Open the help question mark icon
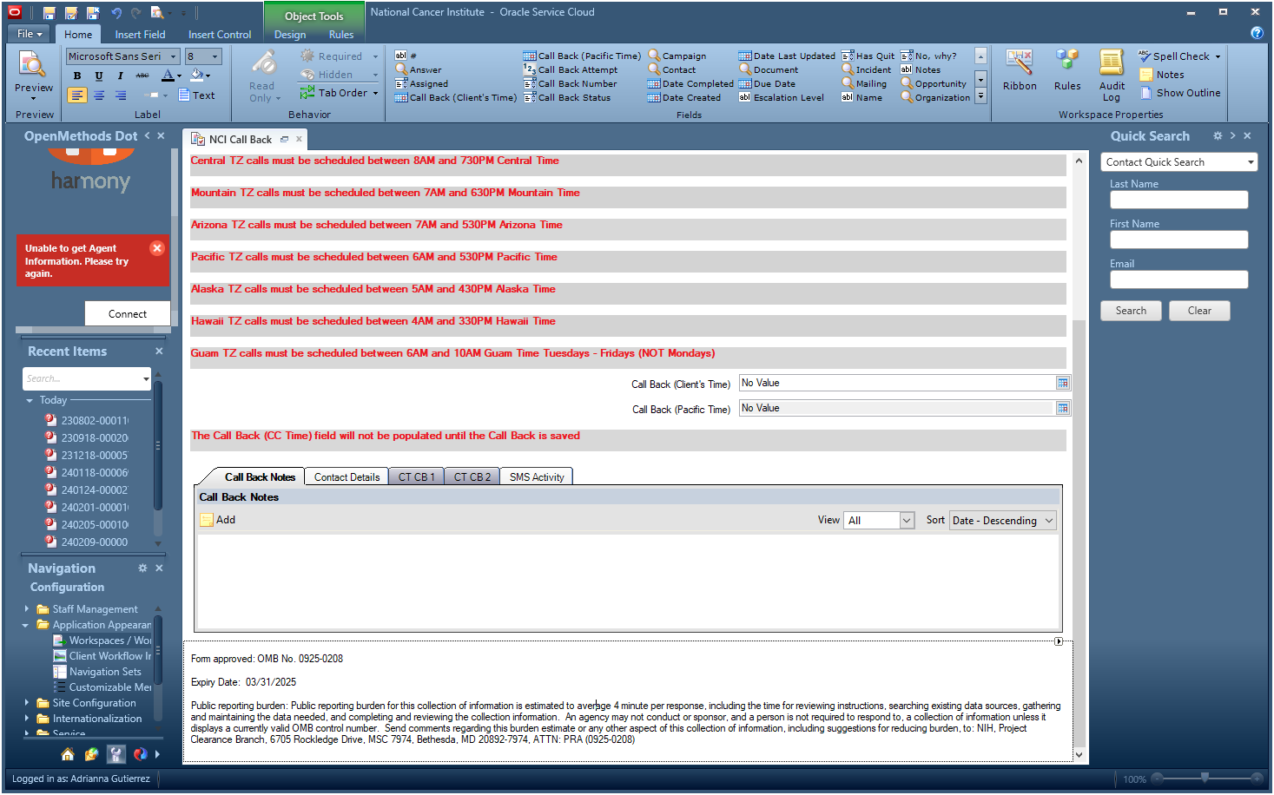 [x=1257, y=33]
